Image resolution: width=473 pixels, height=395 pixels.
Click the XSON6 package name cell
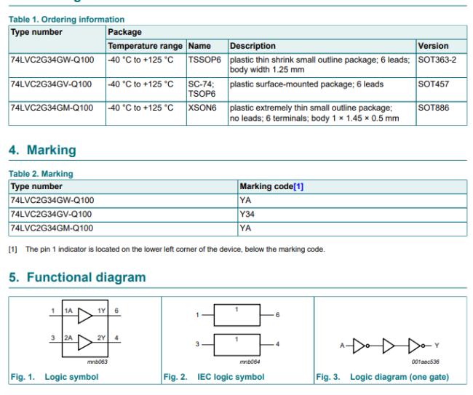tap(202, 108)
